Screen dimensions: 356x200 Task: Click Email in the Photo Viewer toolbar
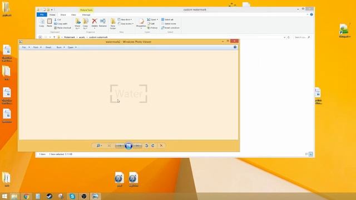[48, 47]
